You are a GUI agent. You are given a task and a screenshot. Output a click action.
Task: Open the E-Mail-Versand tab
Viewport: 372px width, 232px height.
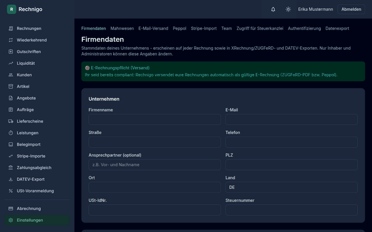[153, 28]
